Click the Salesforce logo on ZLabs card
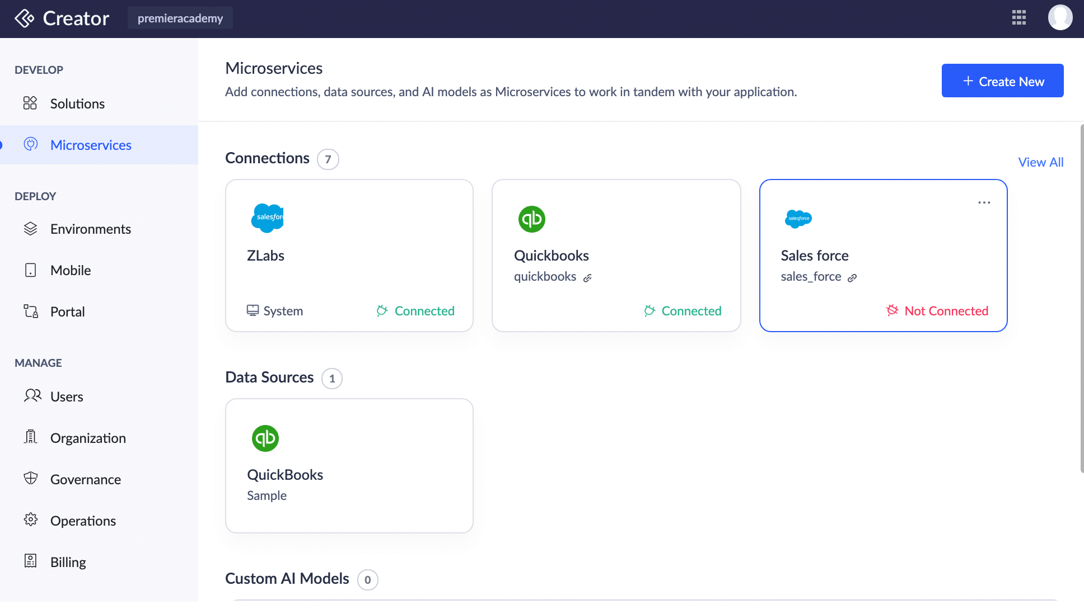The image size is (1084, 614). pos(267,218)
